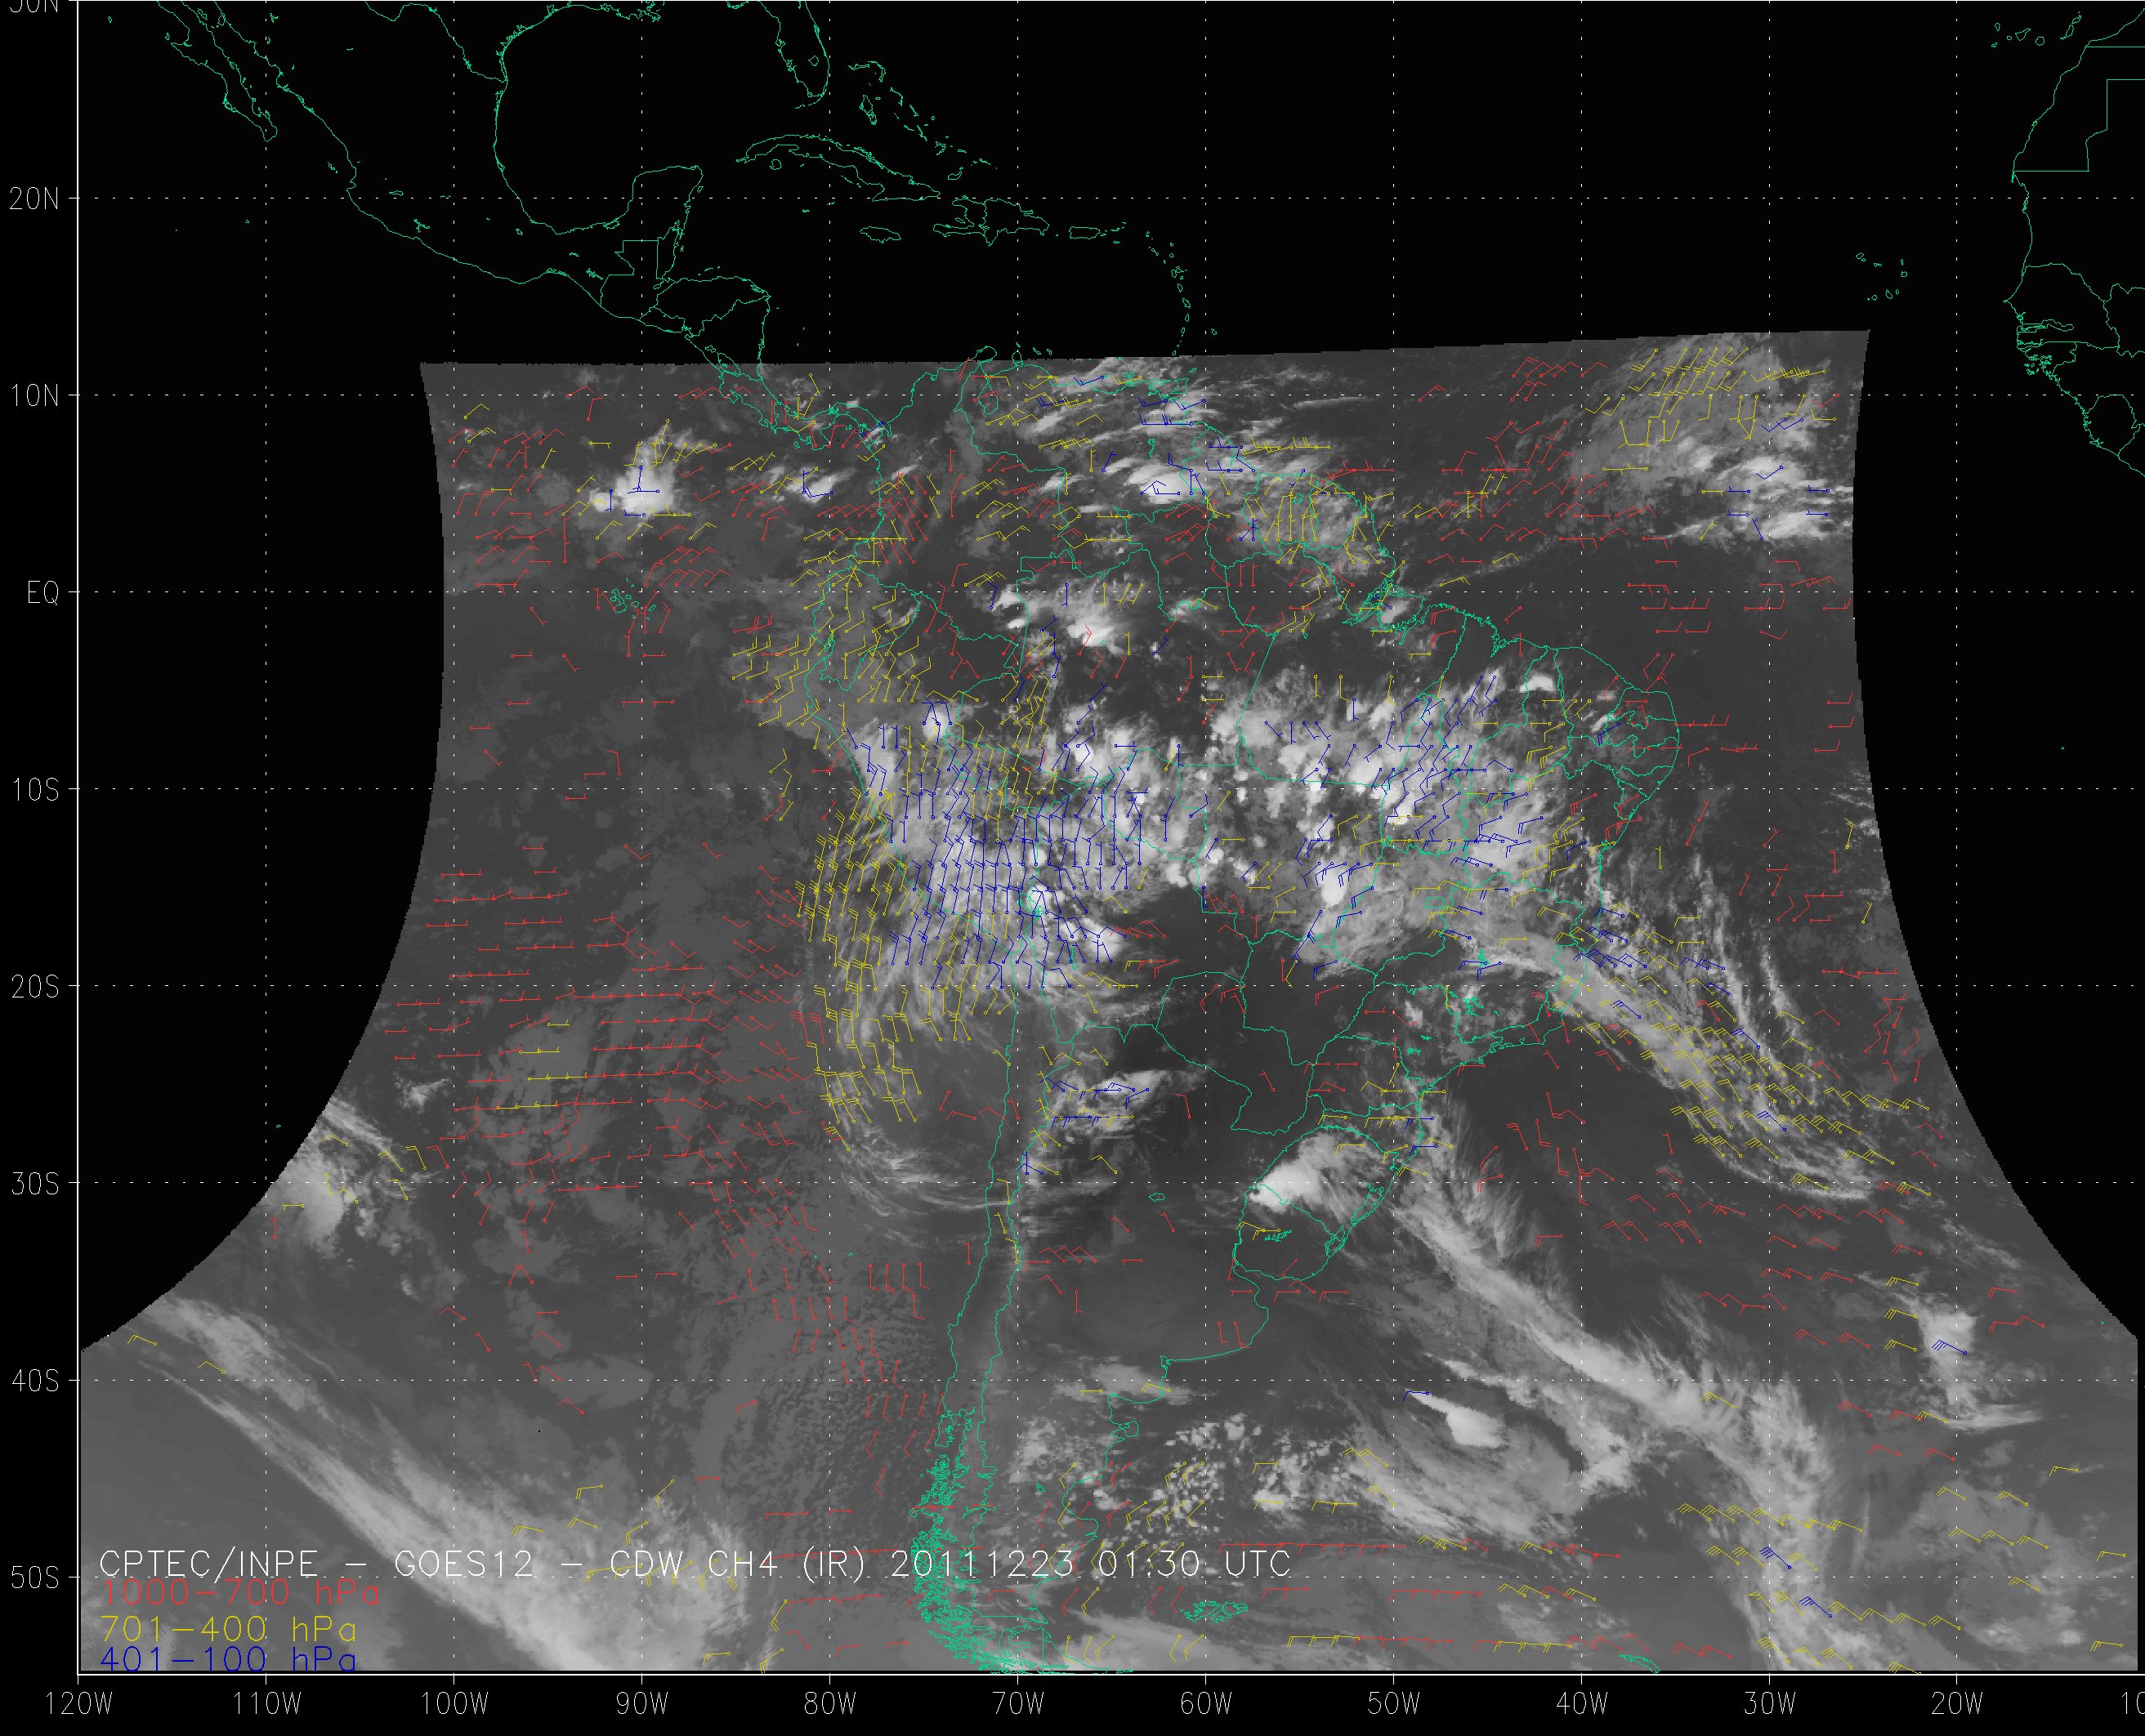Image resolution: width=2145 pixels, height=1736 pixels.
Task: Click the 70W longitude axis label
Action: click(1018, 1705)
